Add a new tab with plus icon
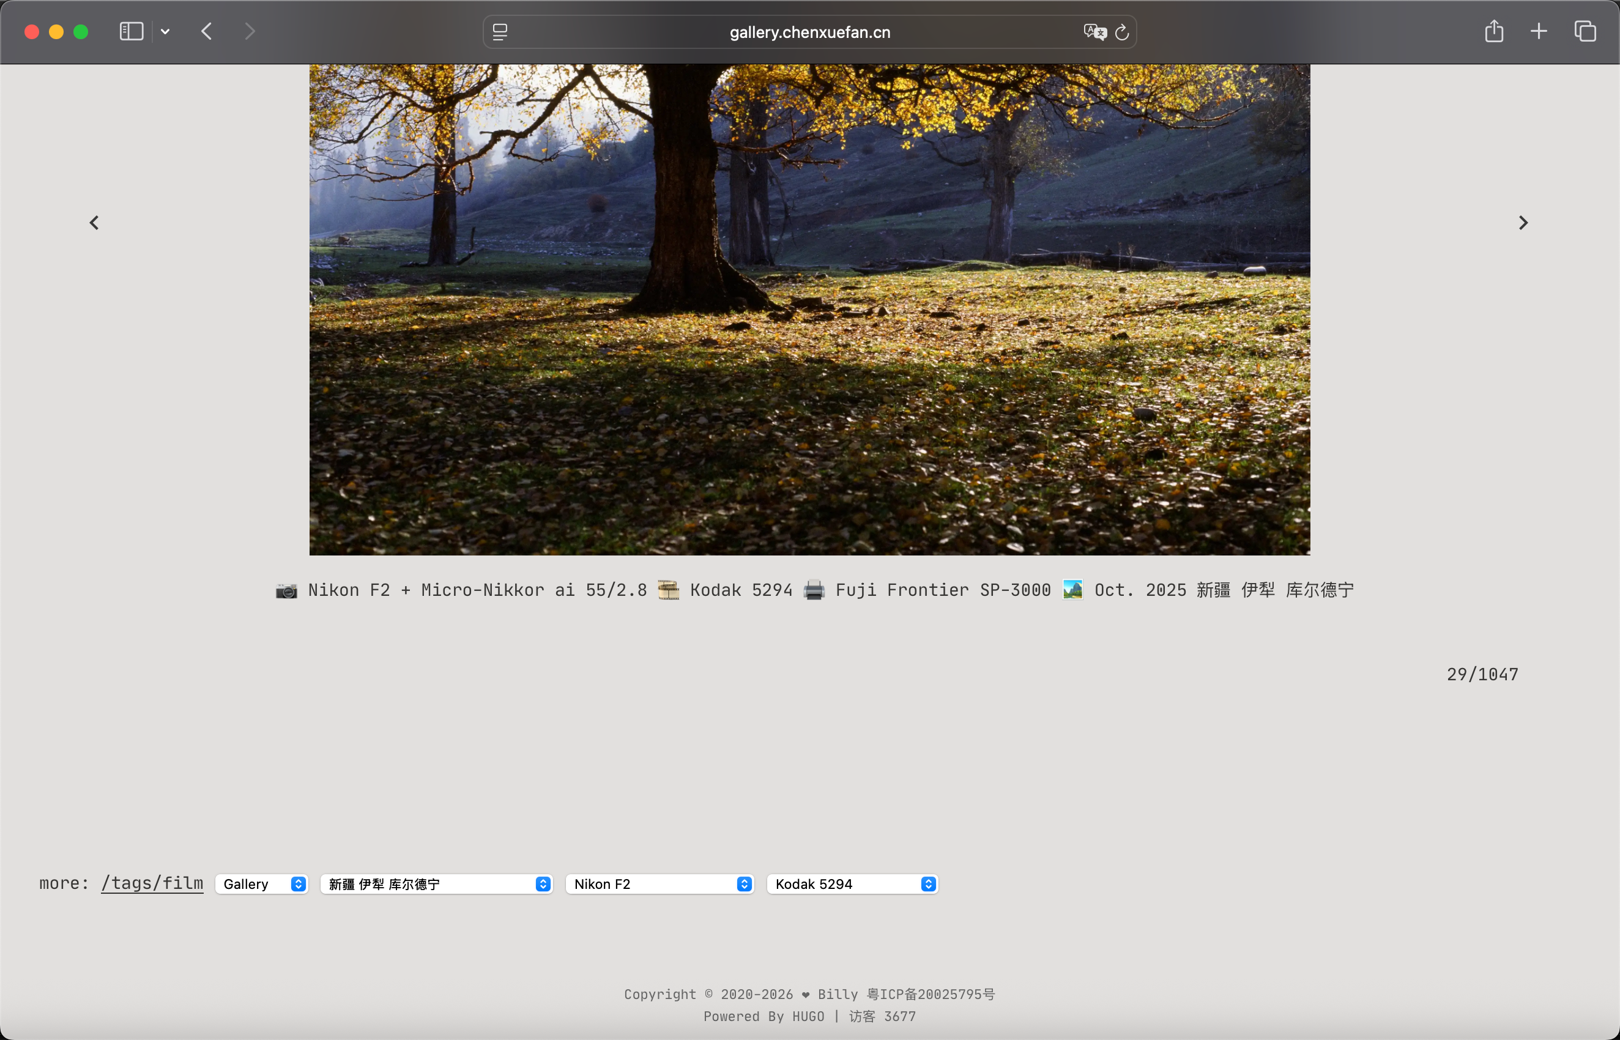 [x=1538, y=31]
